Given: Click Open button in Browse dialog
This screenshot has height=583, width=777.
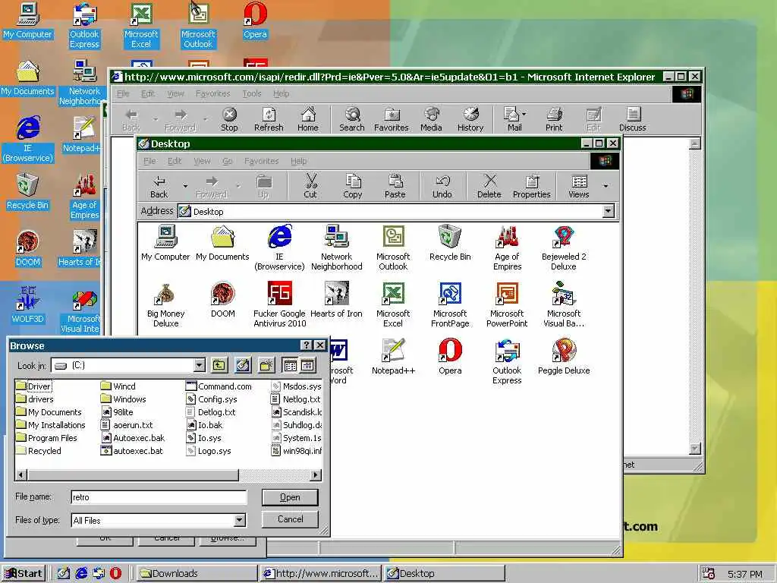Looking at the screenshot, I should [290, 497].
